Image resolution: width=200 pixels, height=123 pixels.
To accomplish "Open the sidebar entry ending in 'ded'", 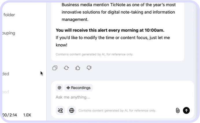I will [x=6, y=74].
